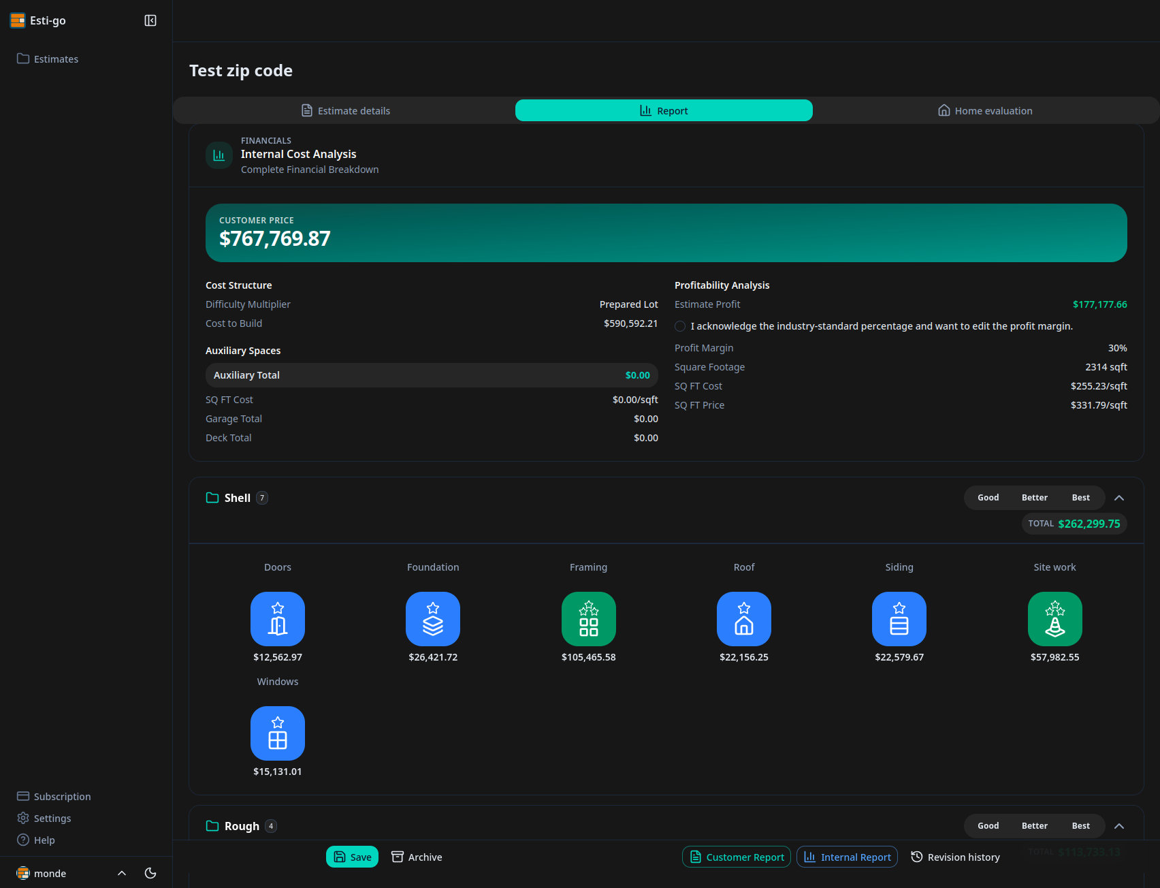This screenshot has width=1160, height=888.
Task: Click the Square Footage value 2314 sqft
Action: pyautogui.click(x=1106, y=367)
